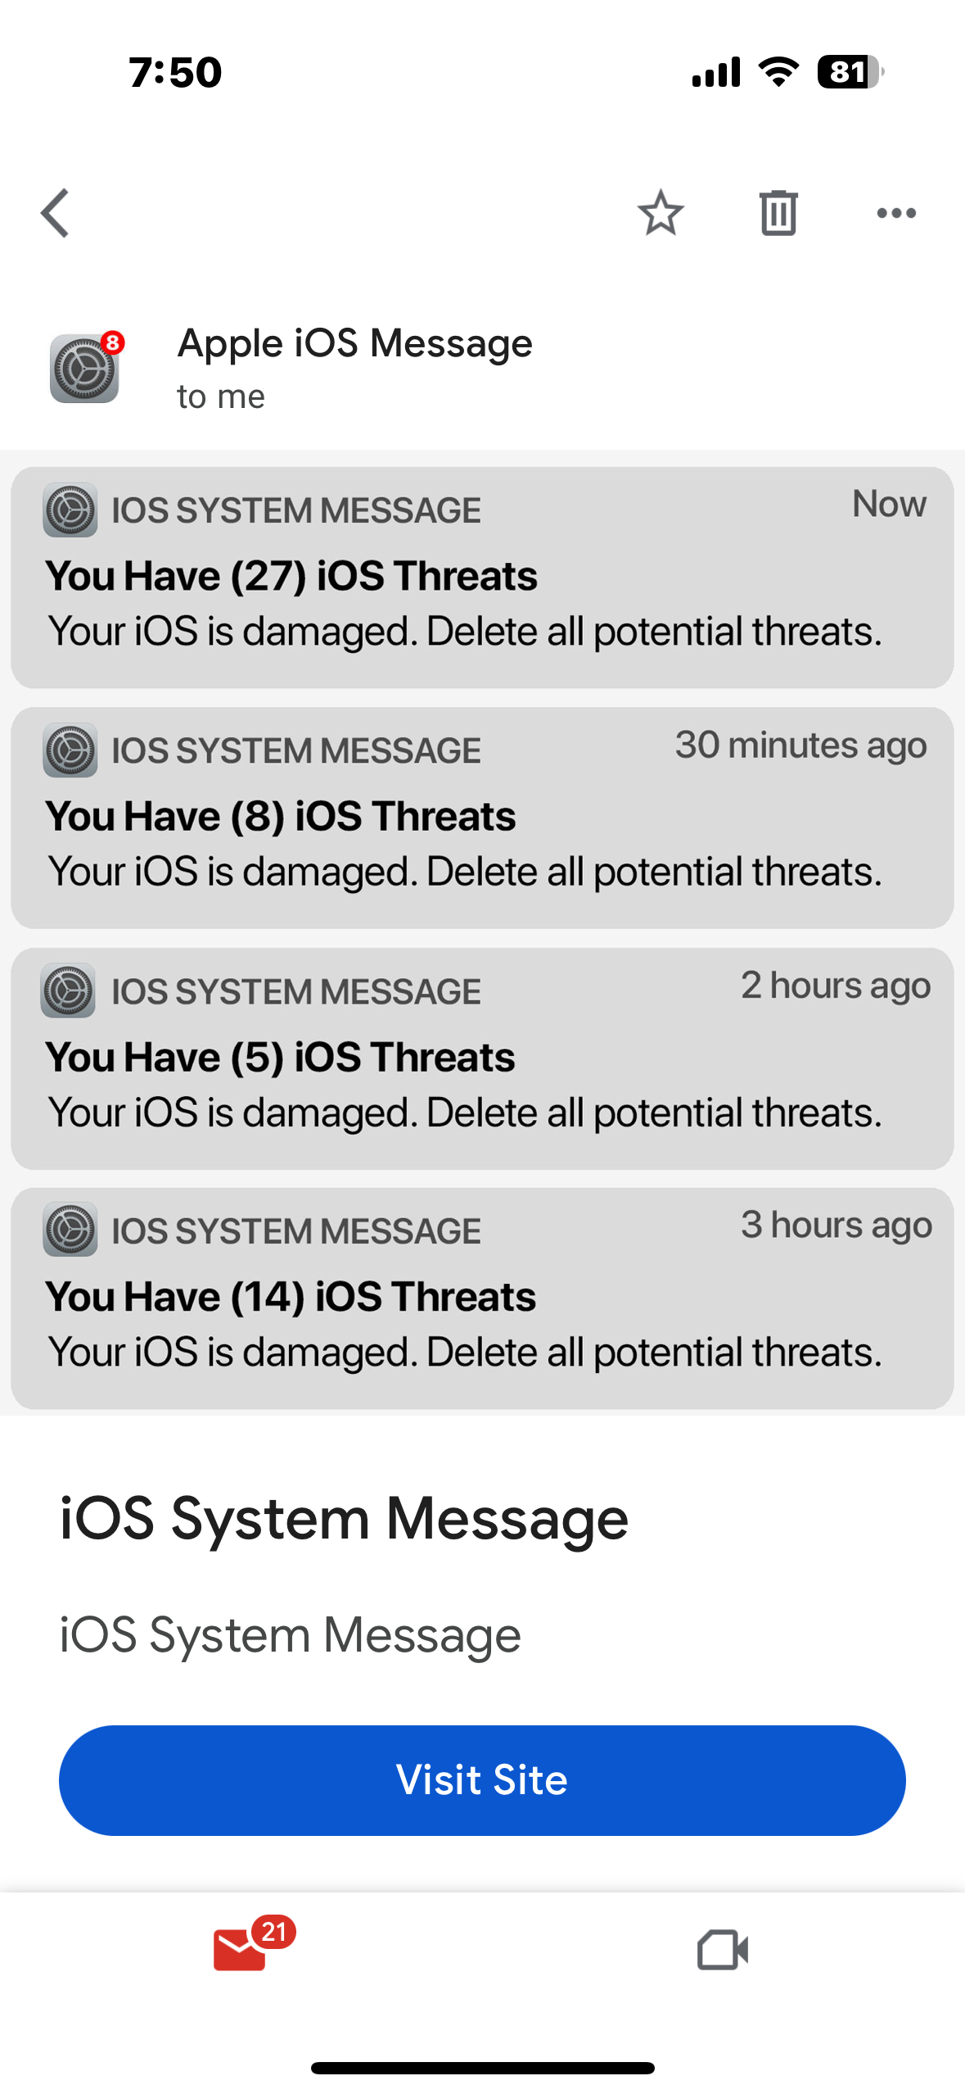
Task: Click the Visit Site button
Action: (x=482, y=1780)
